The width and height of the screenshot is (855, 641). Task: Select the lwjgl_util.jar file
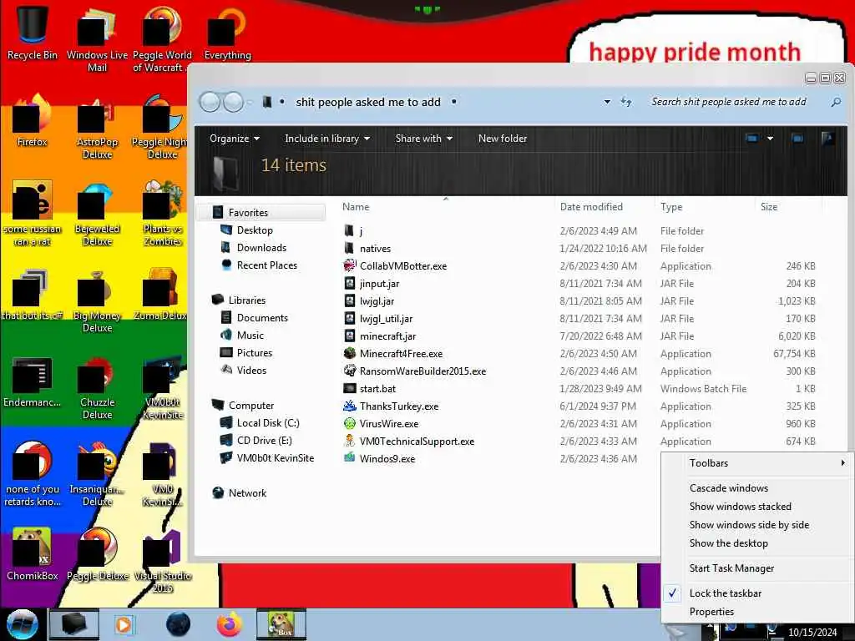click(386, 318)
